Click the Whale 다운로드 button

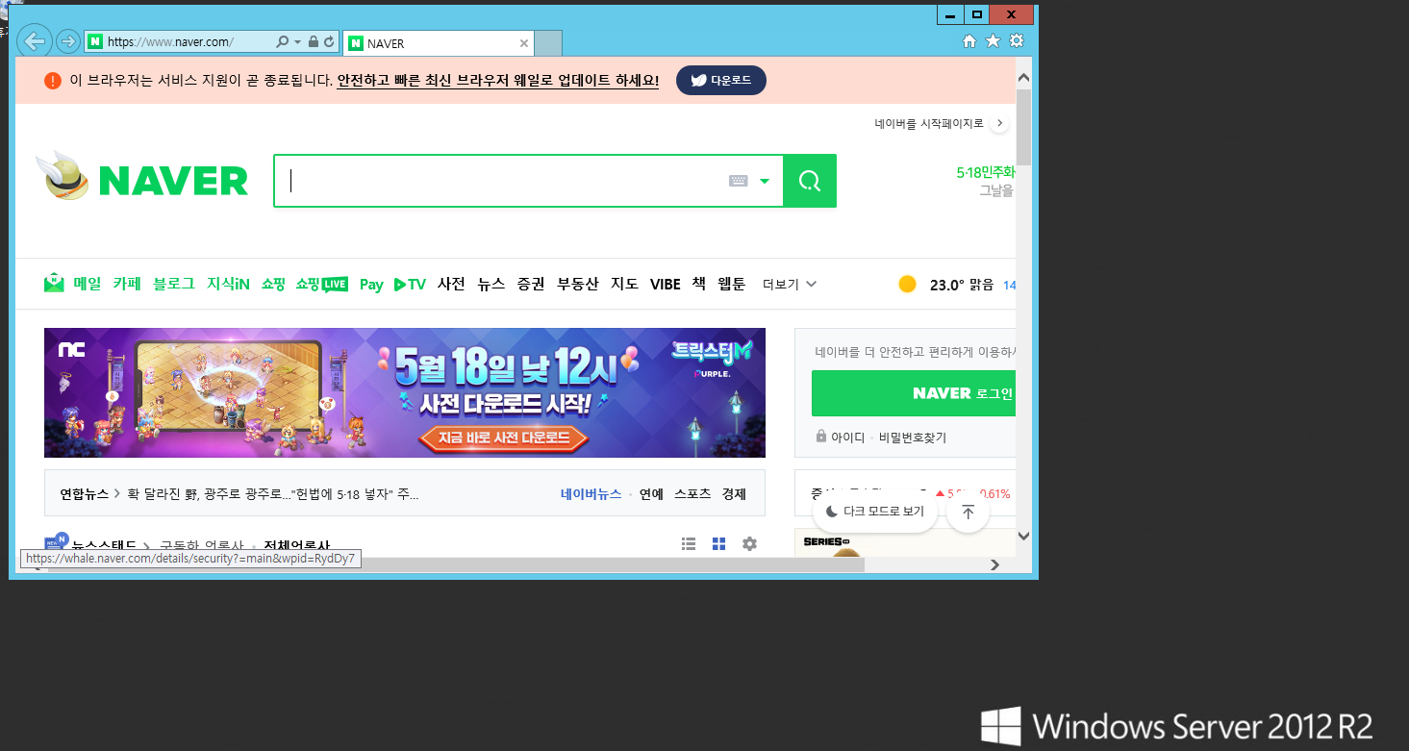coord(721,81)
